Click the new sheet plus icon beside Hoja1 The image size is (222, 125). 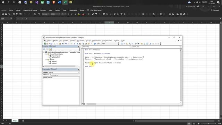coord(23,121)
